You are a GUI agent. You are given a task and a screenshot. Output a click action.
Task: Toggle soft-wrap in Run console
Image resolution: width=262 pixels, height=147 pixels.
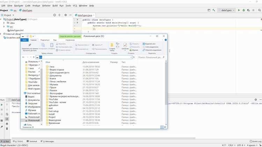[x=7, y=114]
